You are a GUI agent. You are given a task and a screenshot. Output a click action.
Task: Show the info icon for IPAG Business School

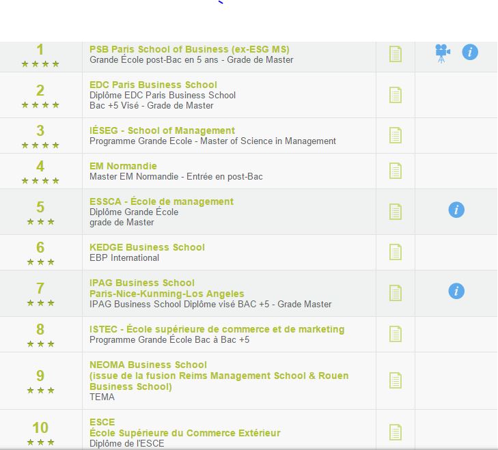pyautogui.click(x=456, y=291)
